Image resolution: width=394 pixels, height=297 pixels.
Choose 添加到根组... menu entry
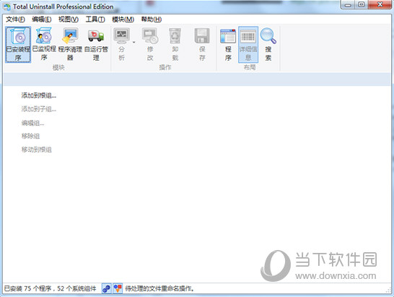click(39, 95)
